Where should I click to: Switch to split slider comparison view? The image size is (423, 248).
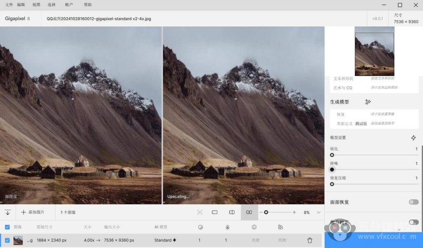click(x=232, y=212)
